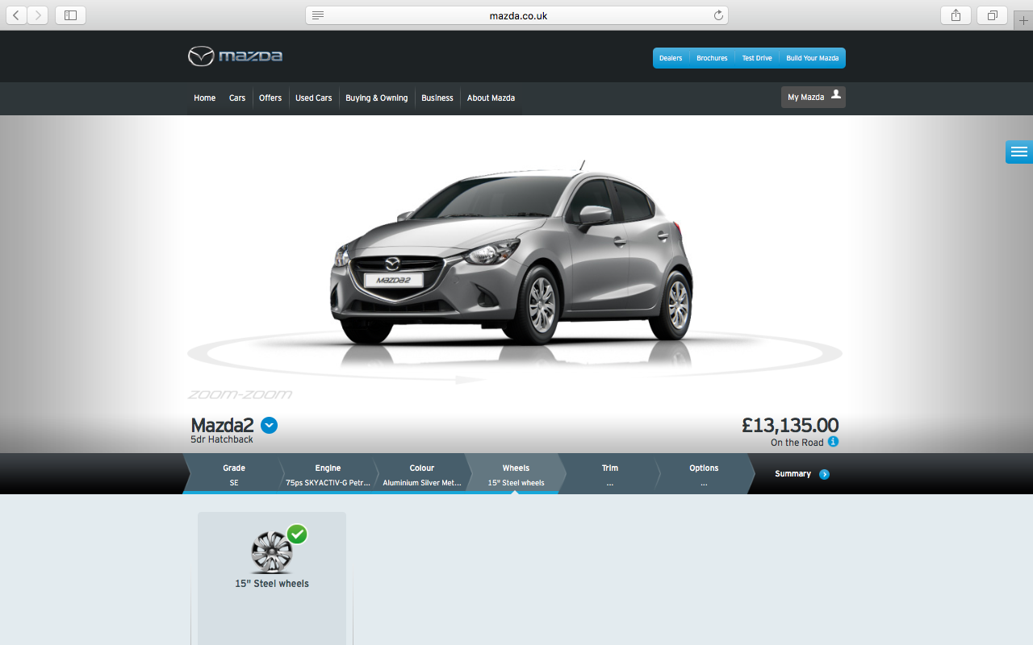Open a new Safari tab
The height and width of the screenshot is (645, 1033).
1023,20
